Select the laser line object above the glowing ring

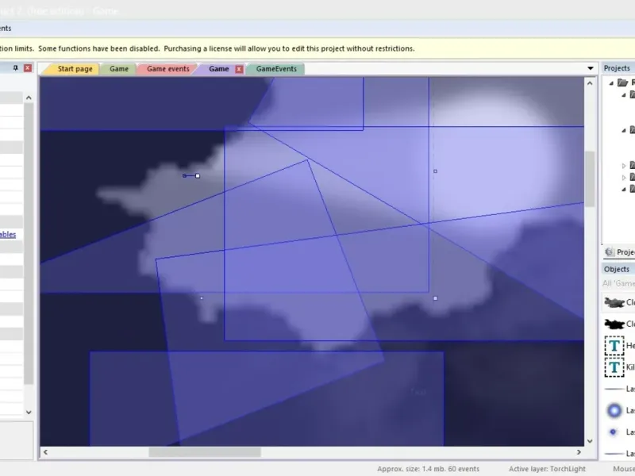[x=614, y=389]
